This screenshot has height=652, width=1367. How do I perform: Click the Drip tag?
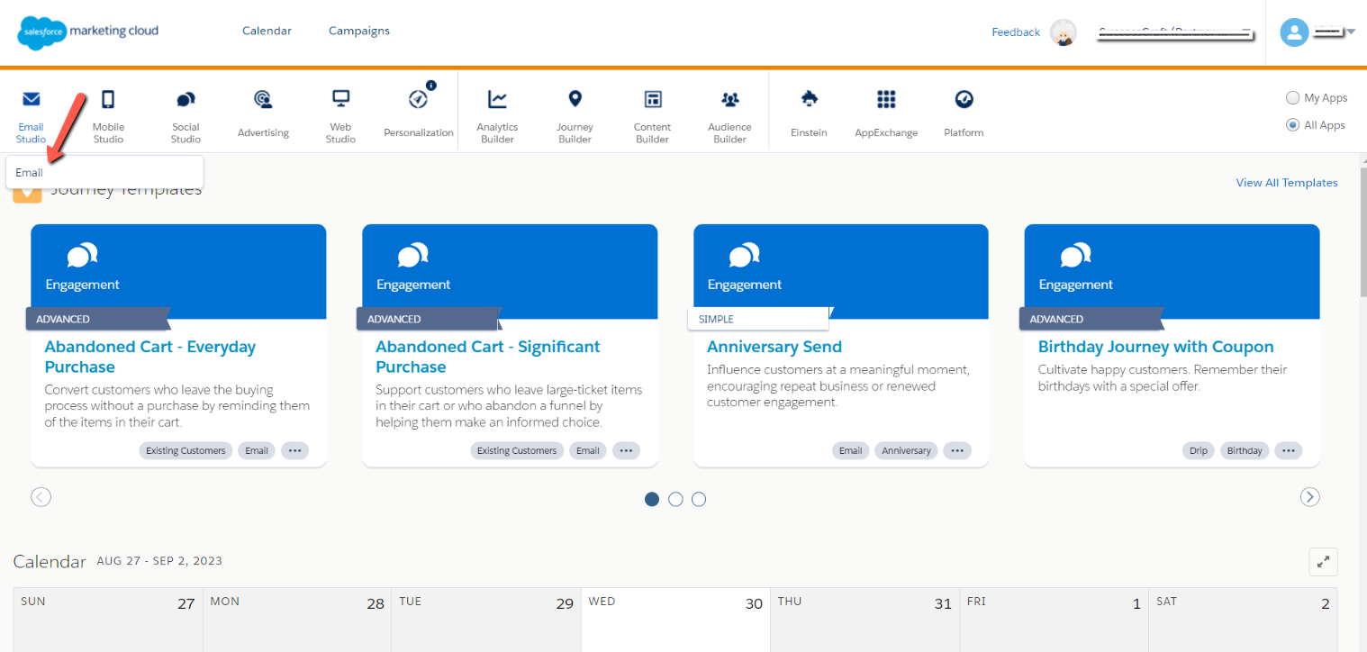pos(1198,450)
